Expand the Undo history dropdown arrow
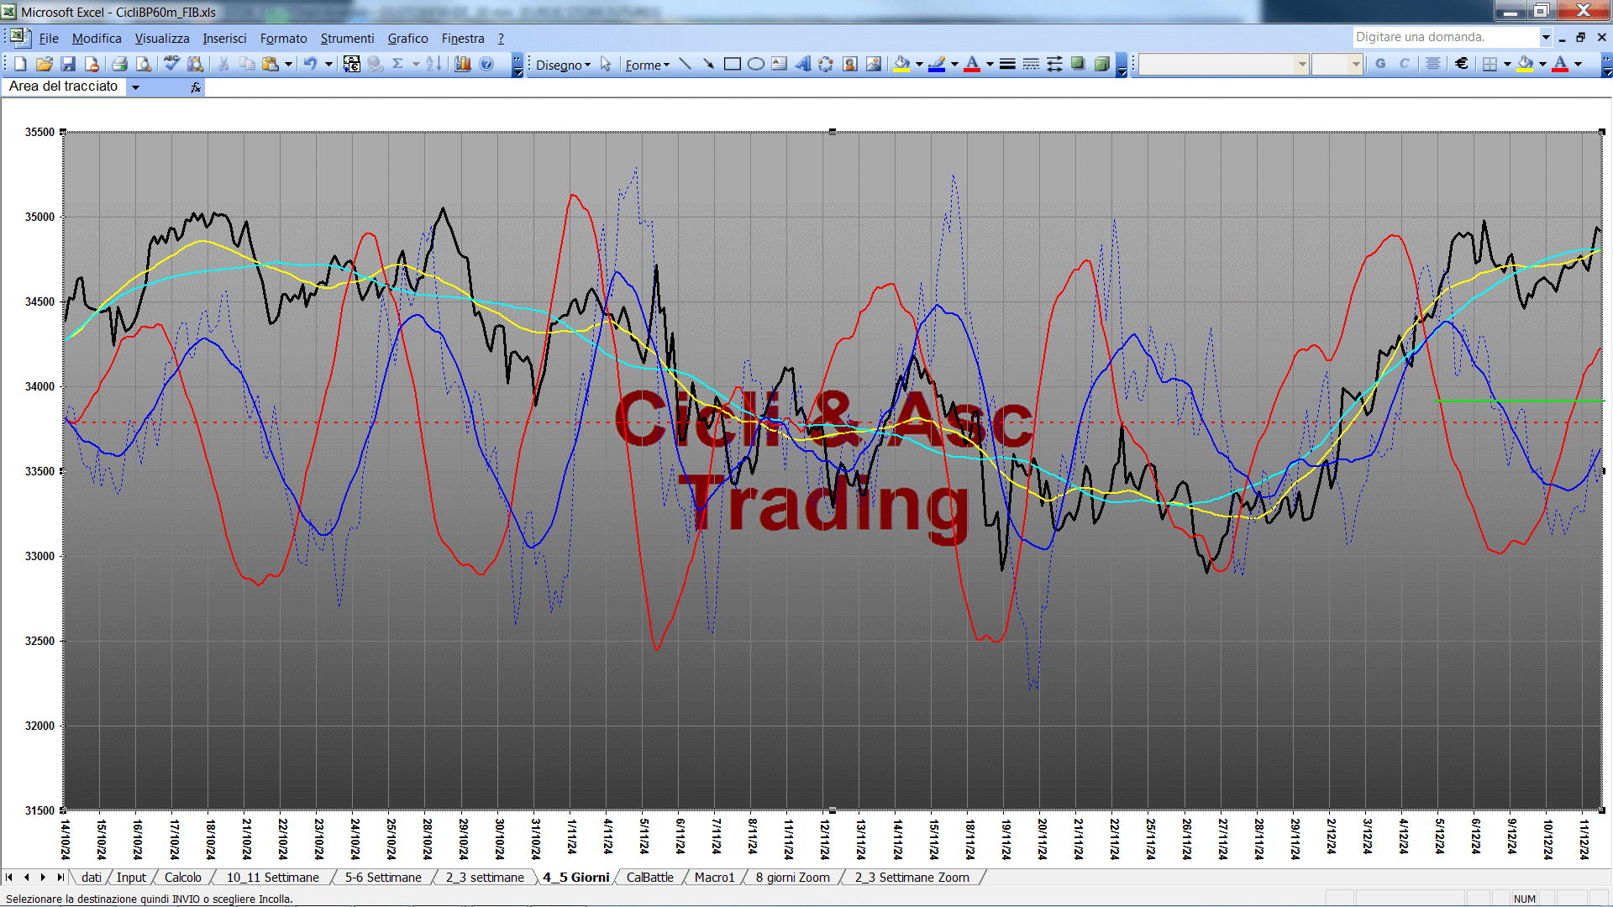The height and width of the screenshot is (907, 1613). click(x=328, y=64)
